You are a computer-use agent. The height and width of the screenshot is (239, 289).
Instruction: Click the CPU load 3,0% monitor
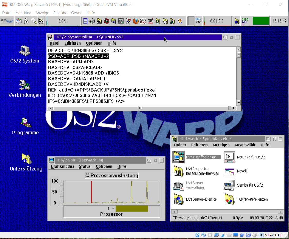pyautogui.click(x=63, y=21)
